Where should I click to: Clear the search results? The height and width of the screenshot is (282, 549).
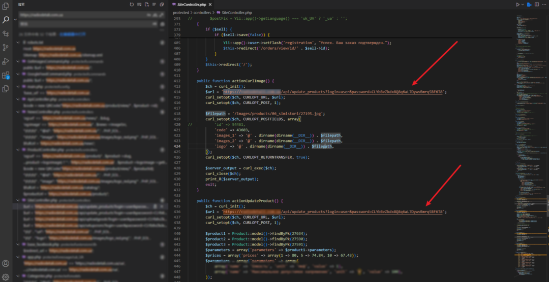(x=139, y=5)
